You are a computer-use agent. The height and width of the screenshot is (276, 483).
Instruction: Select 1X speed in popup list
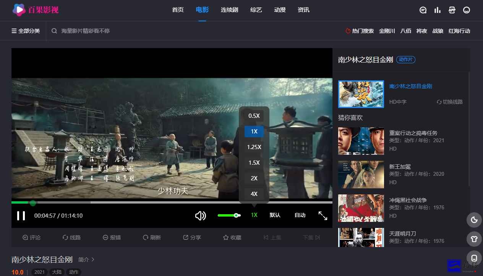coord(254,132)
